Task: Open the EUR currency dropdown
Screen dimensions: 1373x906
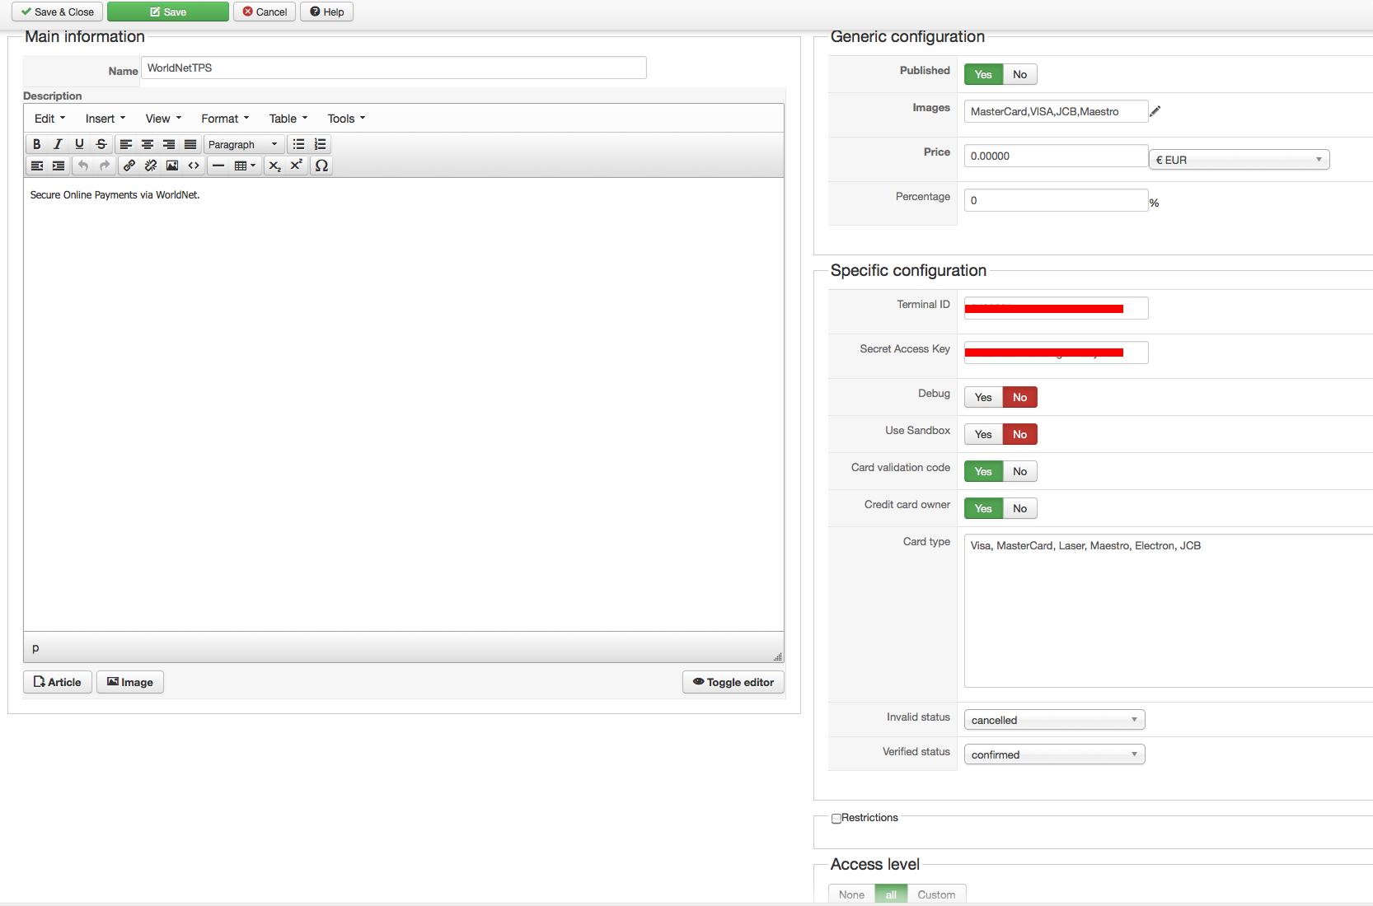Action: [1239, 160]
